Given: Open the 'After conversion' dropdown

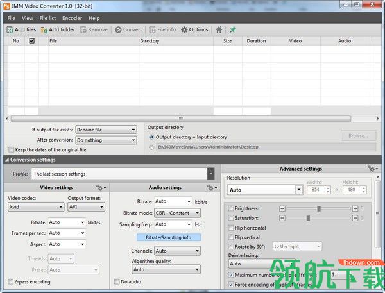Looking at the screenshot, I should tap(106, 140).
